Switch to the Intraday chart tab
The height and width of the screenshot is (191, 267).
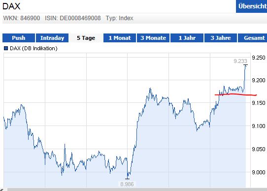pyautogui.click(x=52, y=38)
